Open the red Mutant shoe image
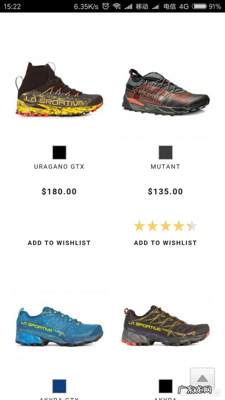This screenshot has width=225, height=400. [x=166, y=92]
